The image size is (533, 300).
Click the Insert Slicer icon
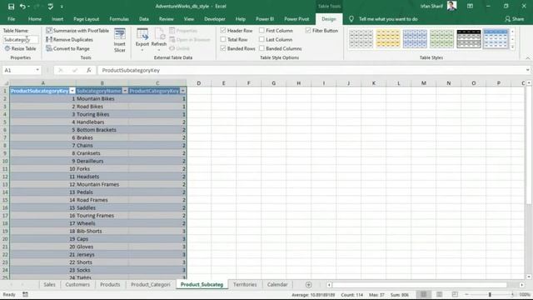tap(120, 34)
